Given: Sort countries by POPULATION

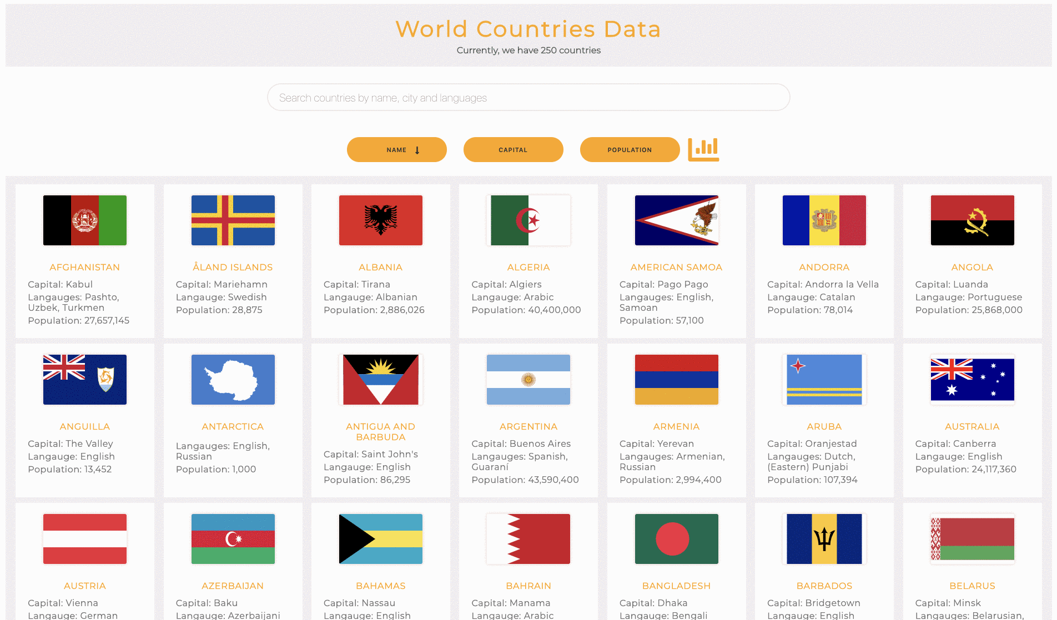Looking at the screenshot, I should [x=630, y=149].
